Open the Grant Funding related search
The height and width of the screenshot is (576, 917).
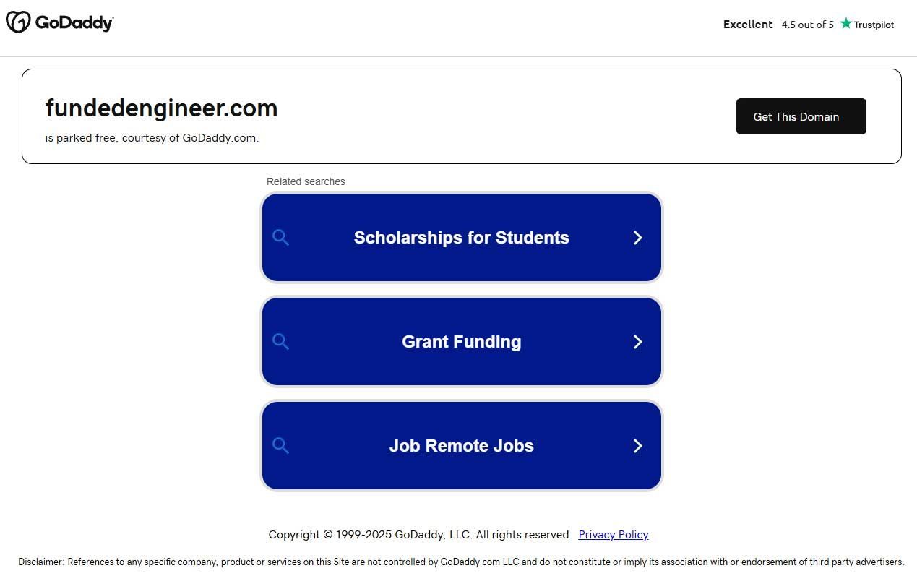461,342
